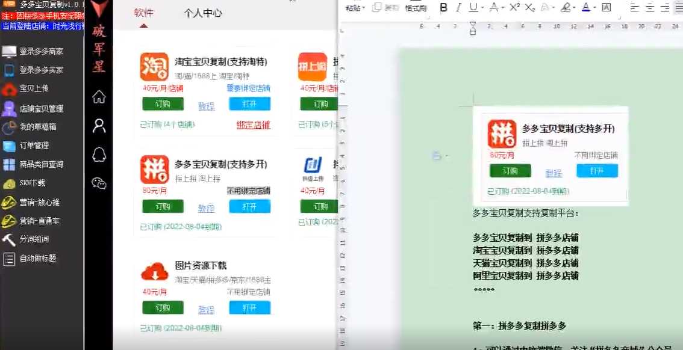683x350 pixels.
Task: Click 订购 for 图片资源下载
Action: [163, 308]
